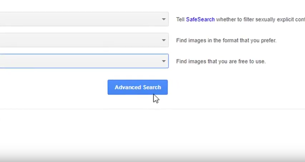The width and height of the screenshot is (305, 162).
Task: Click the word 'Tell' before SafeSearch
Action: [180, 20]
